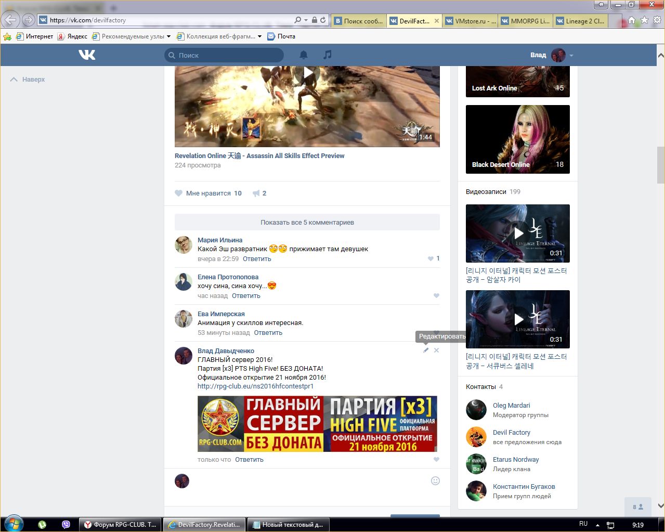Open the Почта favorites bar link
The height and width of the screenshot is (532, 665).
(281, 36)
